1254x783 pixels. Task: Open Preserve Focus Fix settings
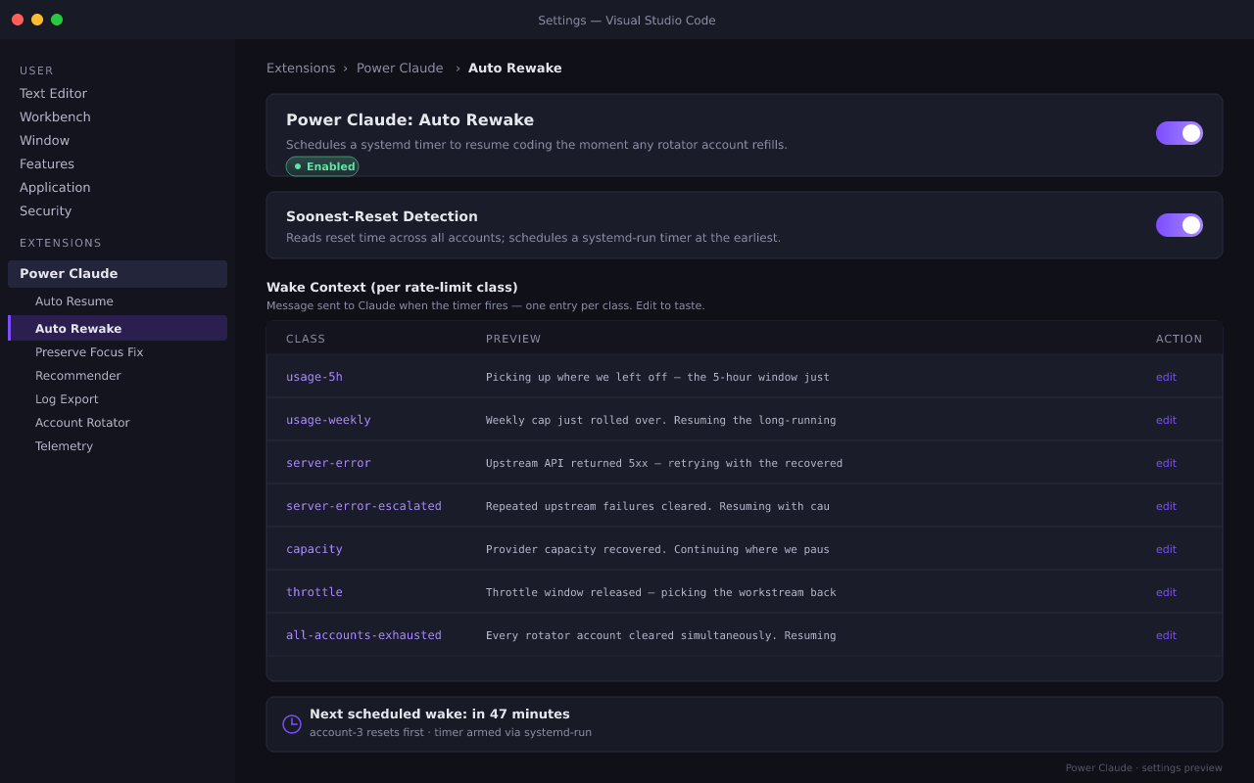[89, 352]
